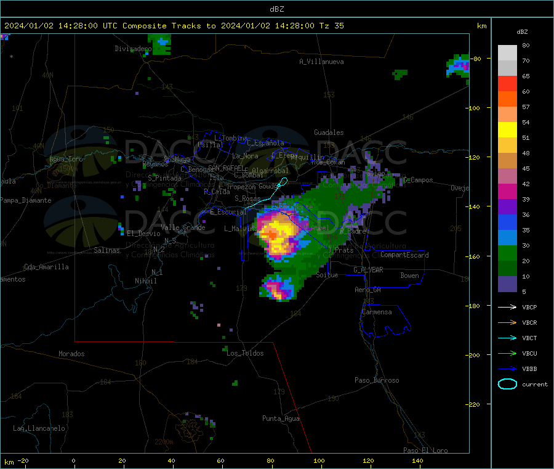
Task: Click the Valle_Grande label
Action: pyautogui.click(x=183, y=227)
